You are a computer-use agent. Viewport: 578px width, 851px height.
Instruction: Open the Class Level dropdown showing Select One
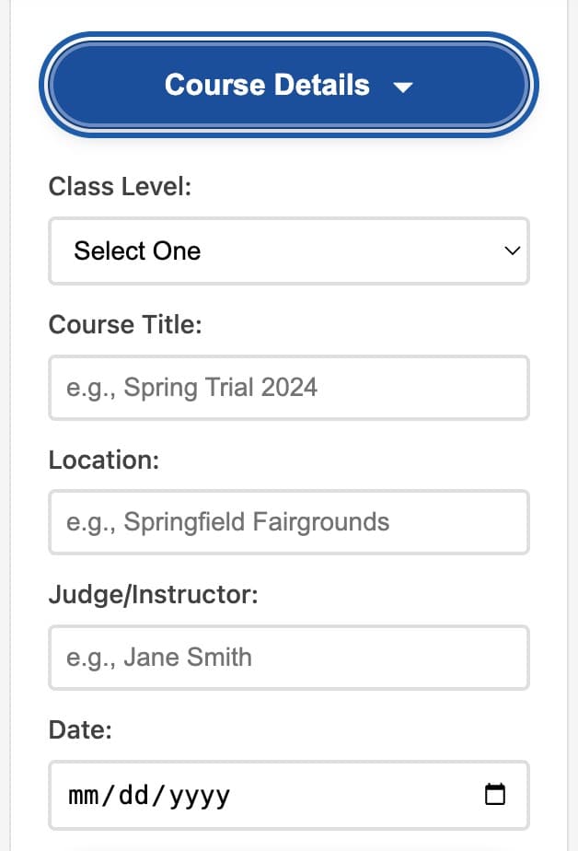pyautogui.click(x=288, y=251)
